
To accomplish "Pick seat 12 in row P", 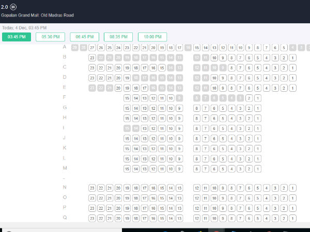I will 197,208.
